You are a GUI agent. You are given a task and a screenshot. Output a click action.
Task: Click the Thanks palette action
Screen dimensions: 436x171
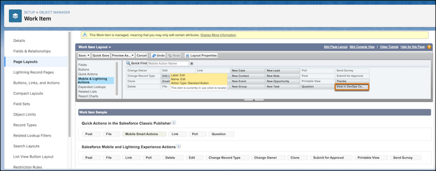pos(352,81)
